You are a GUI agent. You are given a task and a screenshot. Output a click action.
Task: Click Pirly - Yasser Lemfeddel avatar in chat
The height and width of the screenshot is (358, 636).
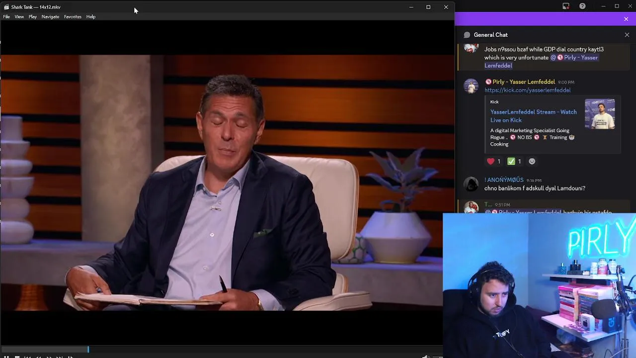tap(471, 86)
